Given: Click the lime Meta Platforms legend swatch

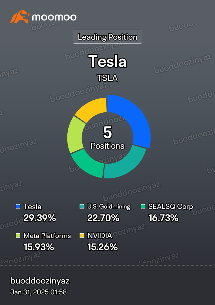Looking at the screenshot, I should pos(18,236).
